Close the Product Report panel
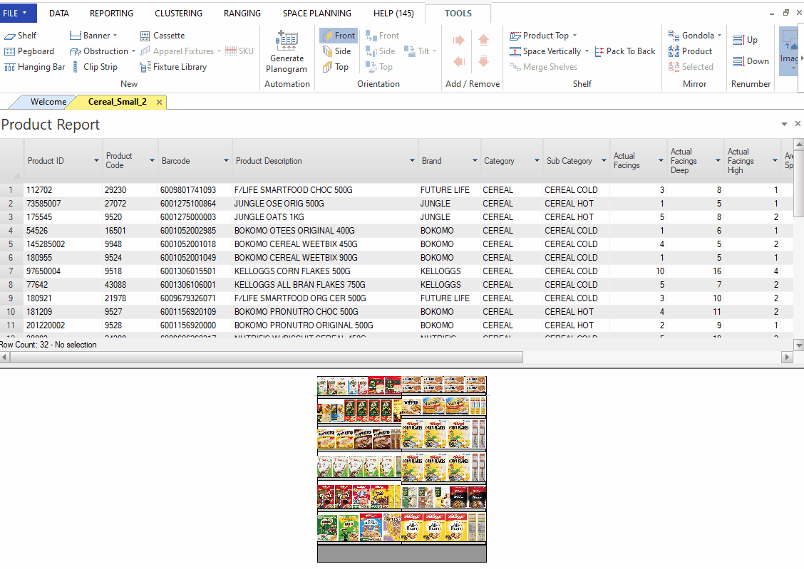Screen dimensions: 804x569 [798, 124]
